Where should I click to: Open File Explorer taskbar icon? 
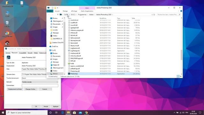(69, 112)
